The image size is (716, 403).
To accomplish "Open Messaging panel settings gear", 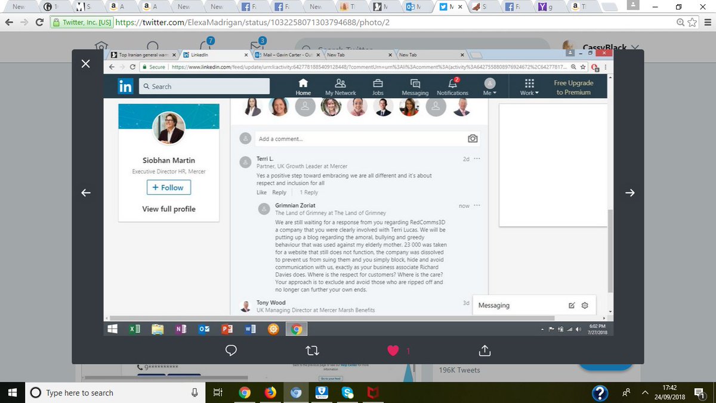I will pos(585,305).
